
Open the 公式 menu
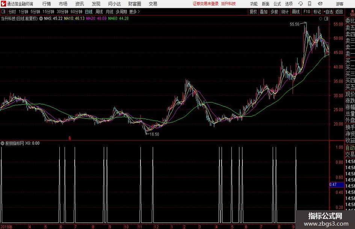coord(277,4)
